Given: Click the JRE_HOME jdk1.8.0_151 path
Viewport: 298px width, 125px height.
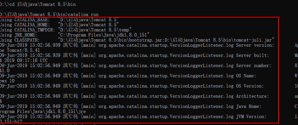Looking at the screenshot, I should [x=104, y=35].
